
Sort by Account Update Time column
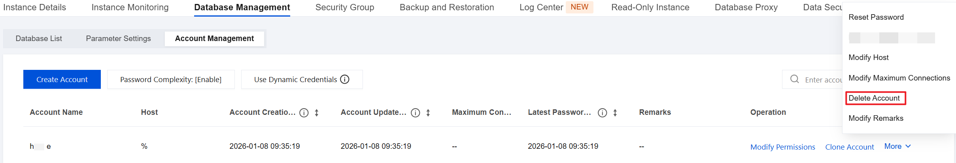[428, 113]
